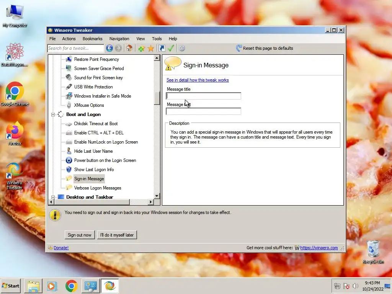Click tree scrollbar up arrow
392x294 pixels.
pos(157,58)
